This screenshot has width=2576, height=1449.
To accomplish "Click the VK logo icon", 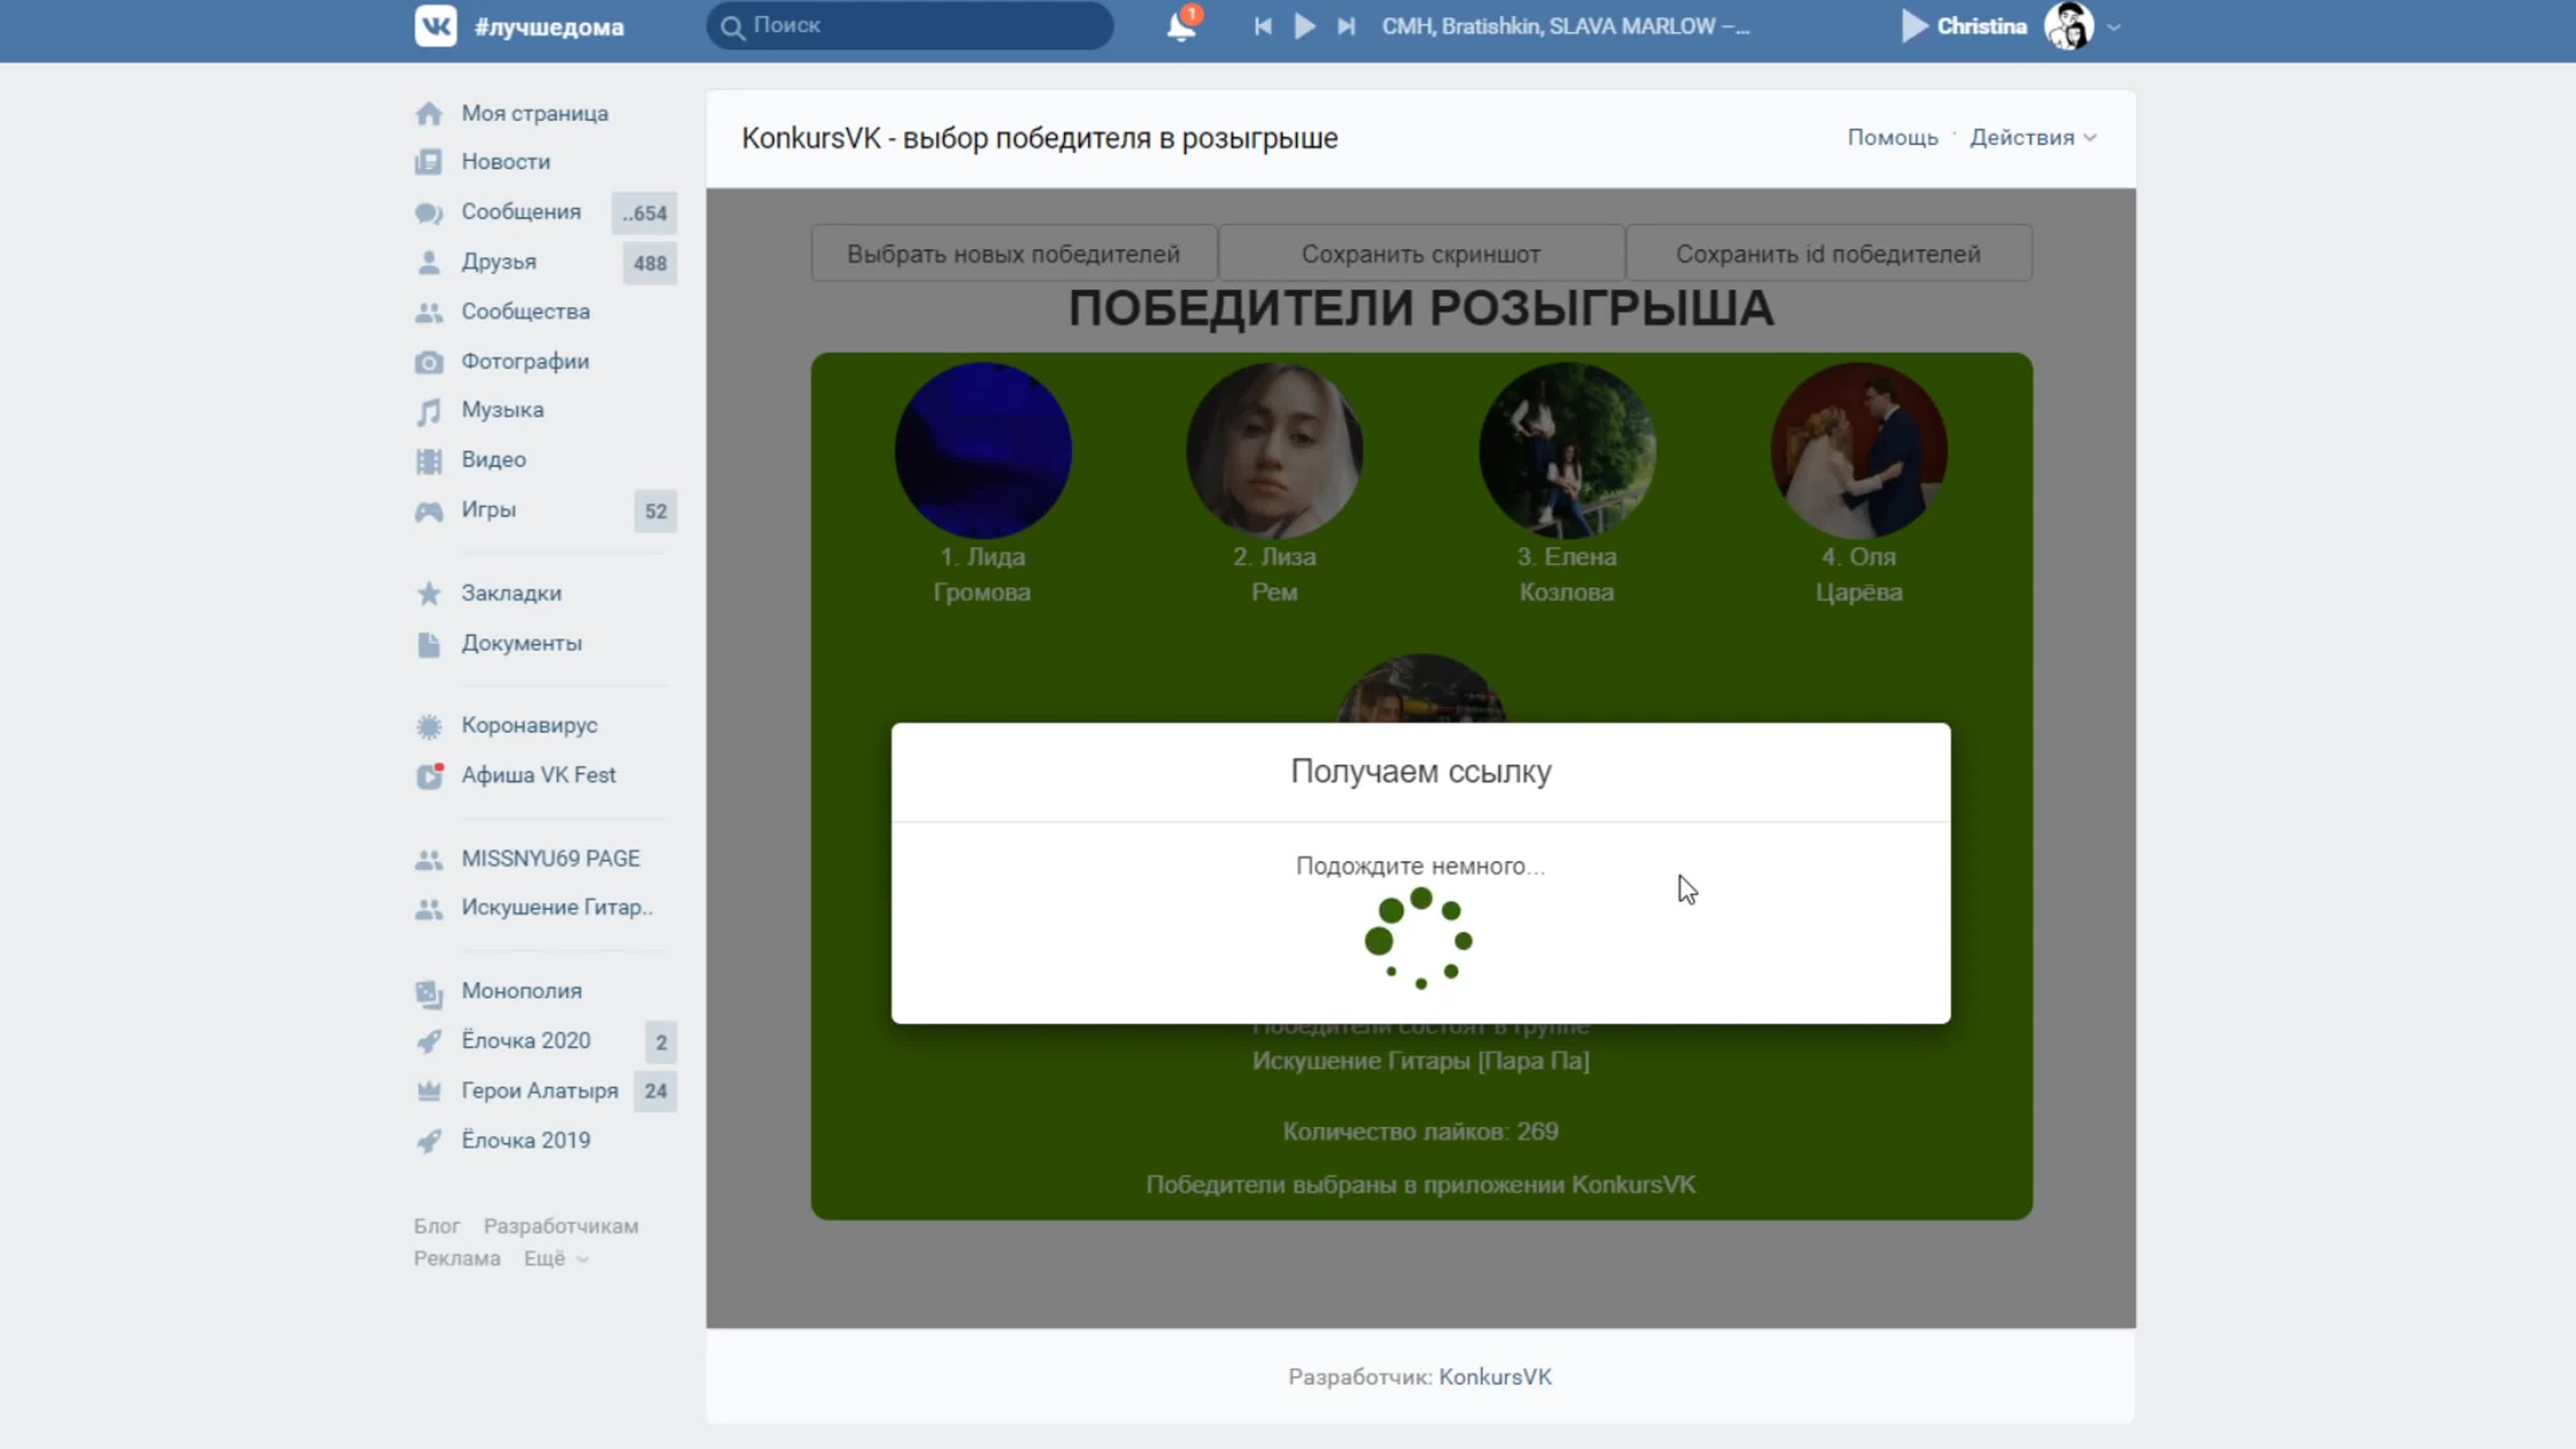I will [x=435, y=26].
